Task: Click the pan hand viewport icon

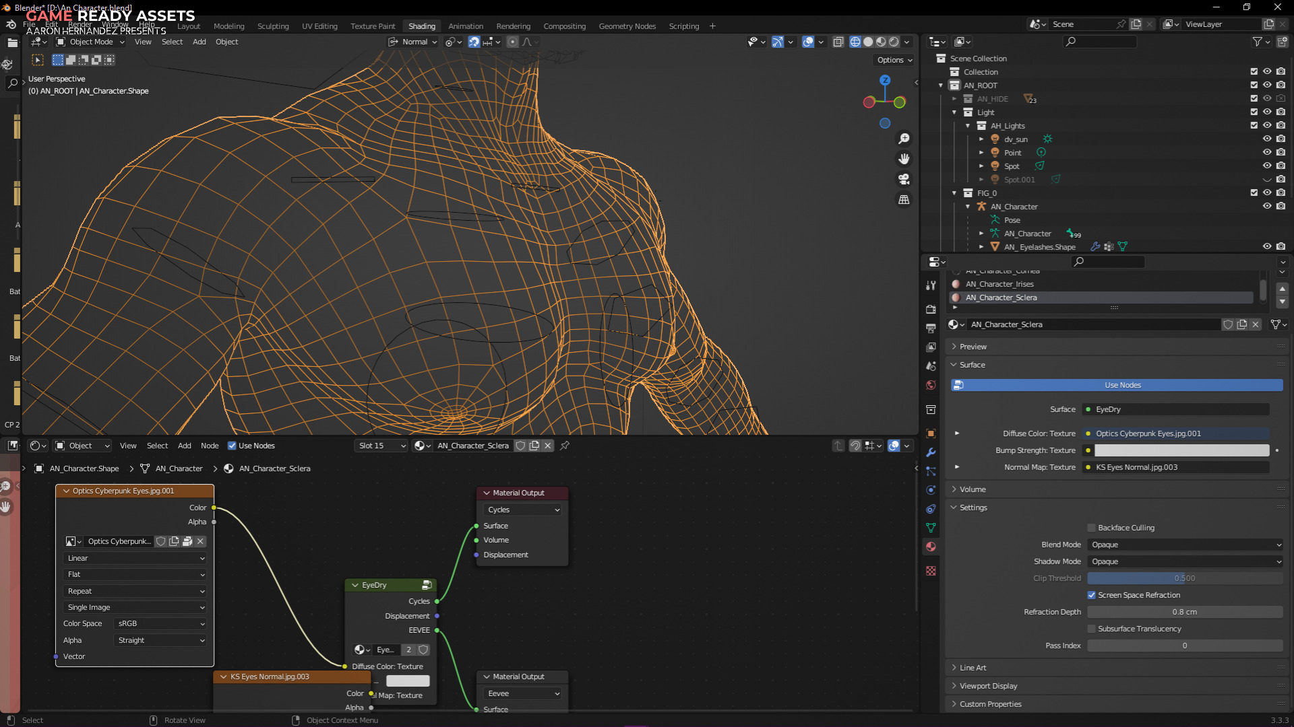Action: [x=904, y=159]
